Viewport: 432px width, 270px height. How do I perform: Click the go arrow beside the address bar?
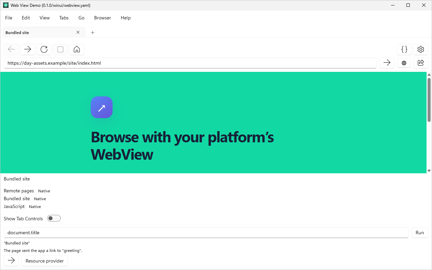[387, 63]
